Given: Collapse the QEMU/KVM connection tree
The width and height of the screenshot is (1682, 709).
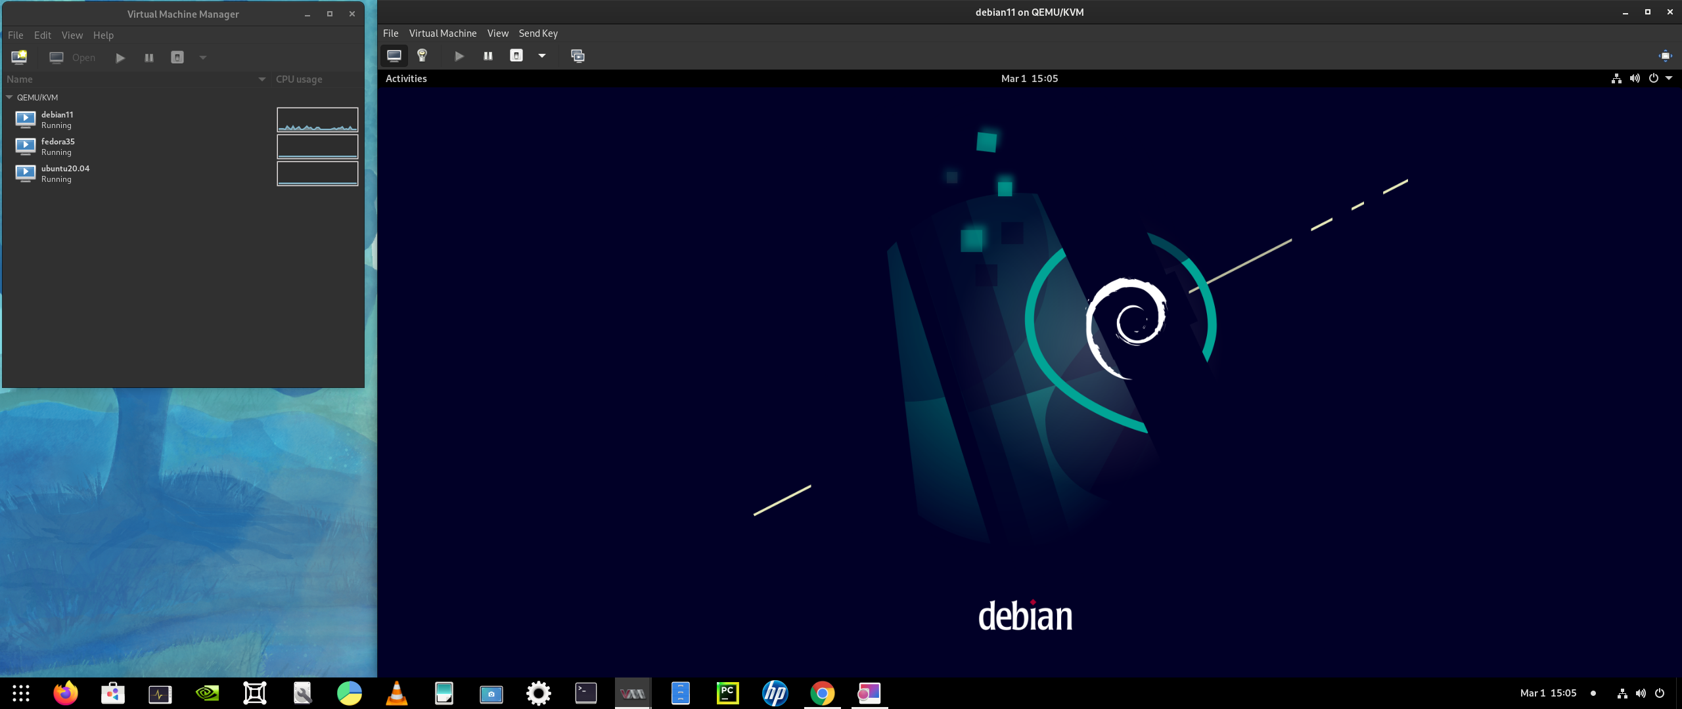Looking at the screenshot, I should (x=10, y=97).
